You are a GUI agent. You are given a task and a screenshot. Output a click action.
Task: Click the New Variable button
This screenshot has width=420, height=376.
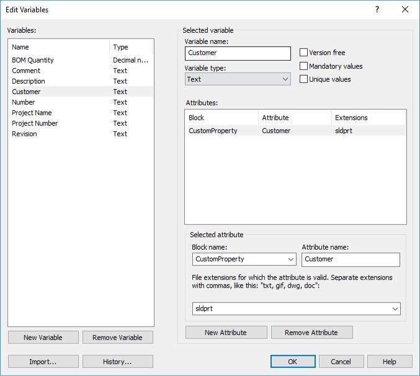coord(43,337)
